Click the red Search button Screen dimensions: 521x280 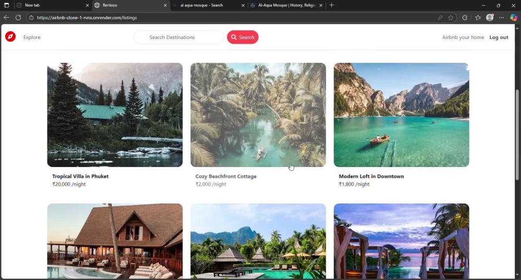[243, 37]
